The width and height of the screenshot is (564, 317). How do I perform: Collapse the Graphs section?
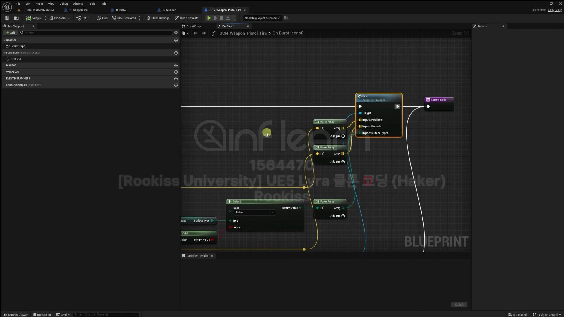pyautogui.click(x=4, y=40)
